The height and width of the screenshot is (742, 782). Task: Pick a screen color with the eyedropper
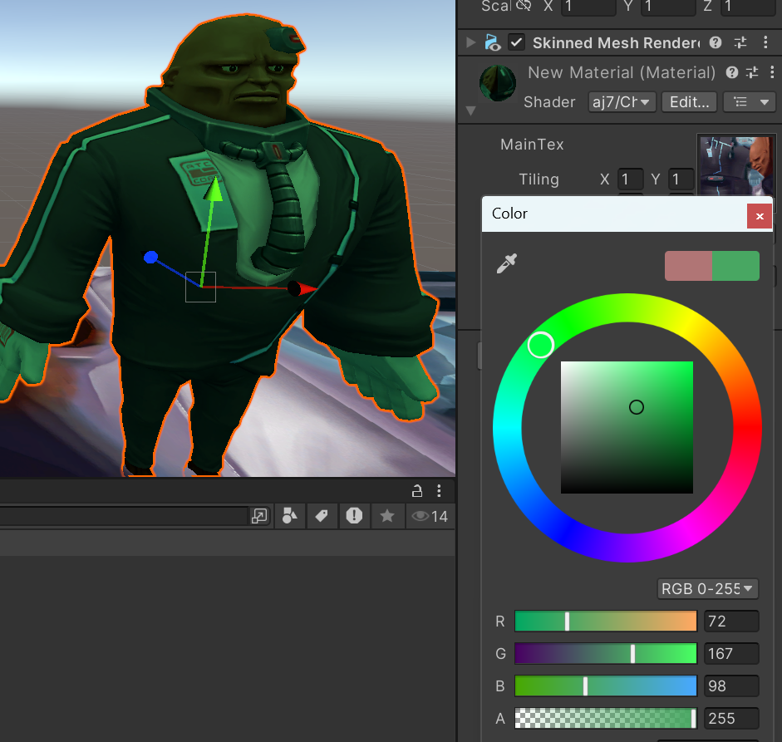pyautogui.click(x=506, y=263)
